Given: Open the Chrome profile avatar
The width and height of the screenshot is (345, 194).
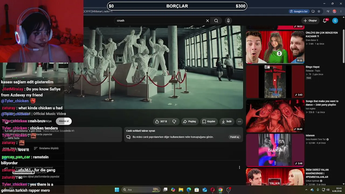Looking at the screenshot, I should (x=334, y=11).
